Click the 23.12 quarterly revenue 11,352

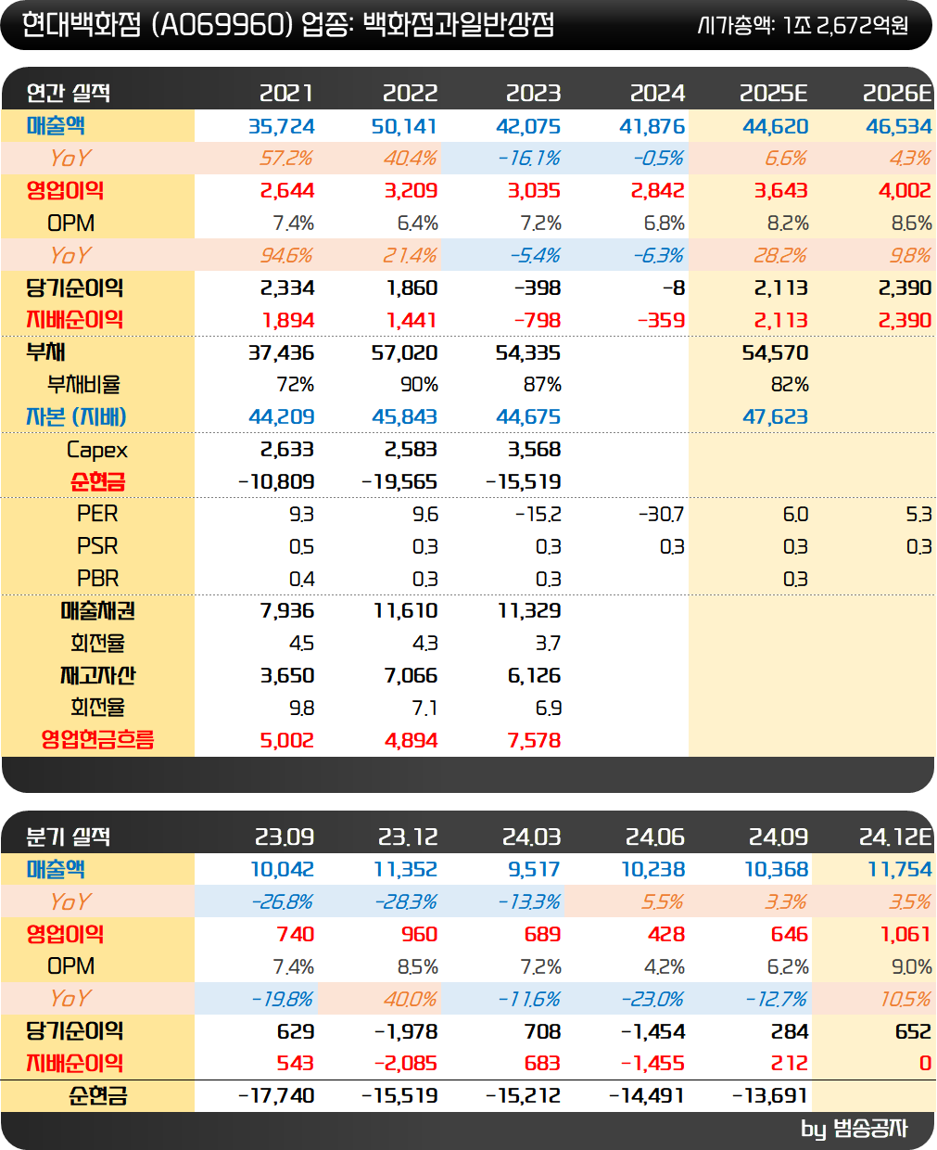tap(405, 870)
